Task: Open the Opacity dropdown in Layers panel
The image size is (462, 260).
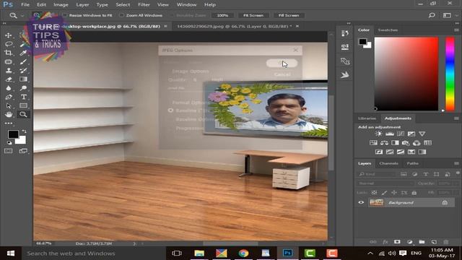Action: point(456,183)
